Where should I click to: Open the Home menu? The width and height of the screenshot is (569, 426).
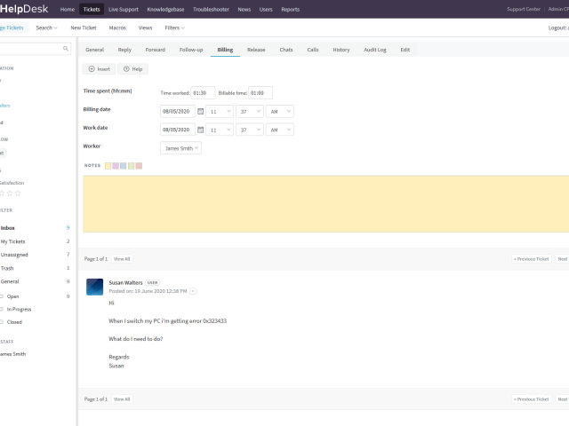68,10
